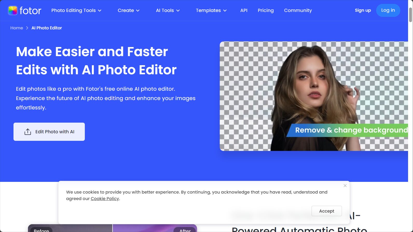Click the After label on comparison image

point(185,230)
